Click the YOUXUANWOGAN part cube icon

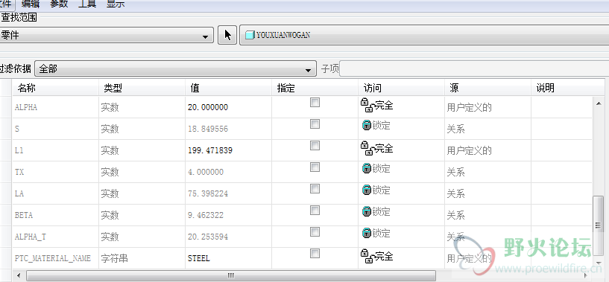tap(250, 35)
